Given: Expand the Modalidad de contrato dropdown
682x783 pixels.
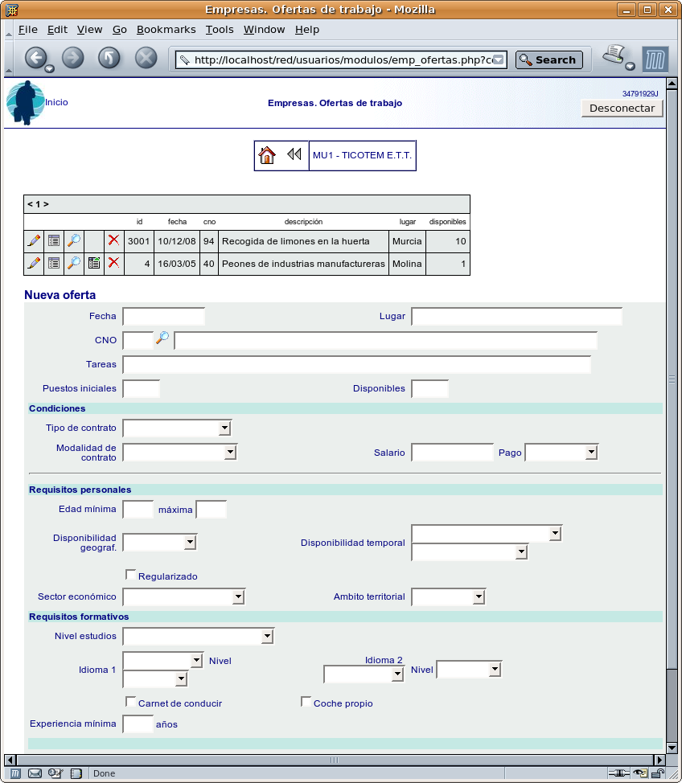Looking at the screenshot, I should (x=180, y=453).
